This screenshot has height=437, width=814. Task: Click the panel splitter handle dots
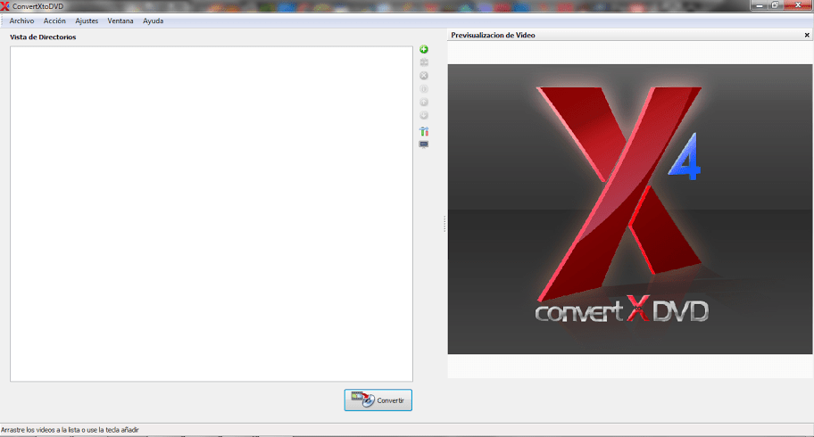click(x=444, y=224)
